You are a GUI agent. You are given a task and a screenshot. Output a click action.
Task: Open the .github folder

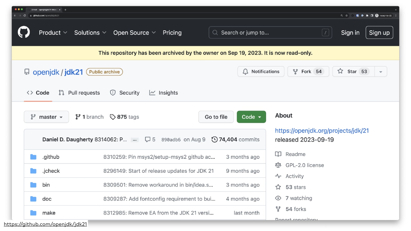click(x=51, y=157)
